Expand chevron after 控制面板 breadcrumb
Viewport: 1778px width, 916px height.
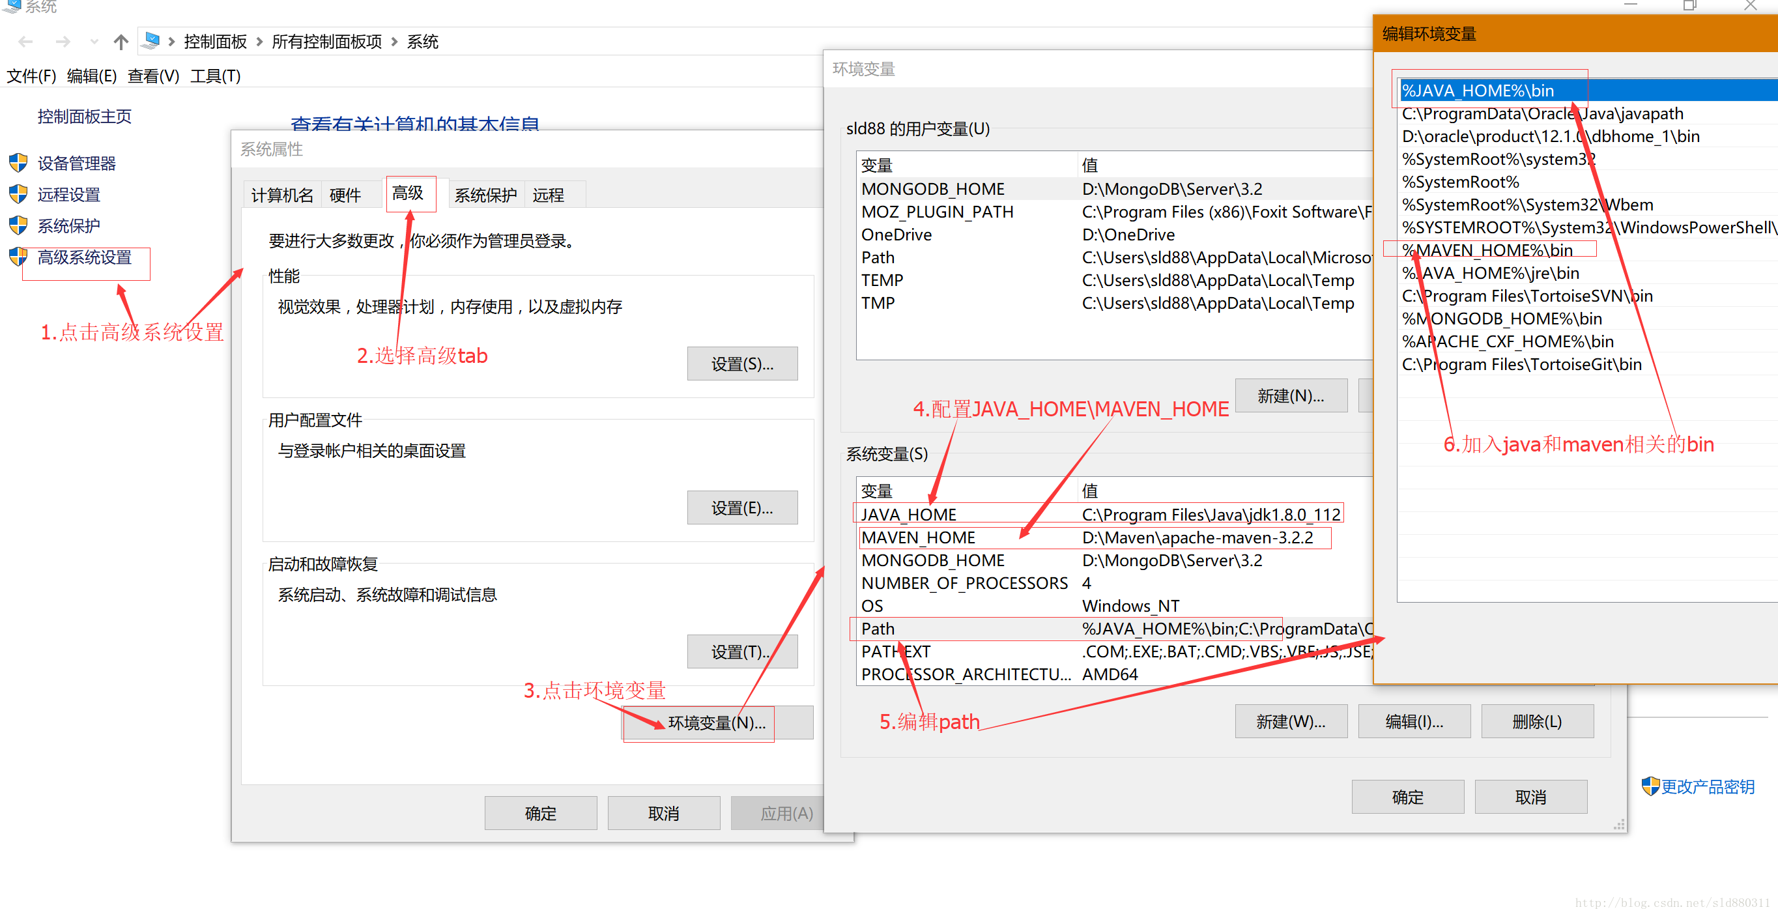pyautogui.click(x=259, y=42)
